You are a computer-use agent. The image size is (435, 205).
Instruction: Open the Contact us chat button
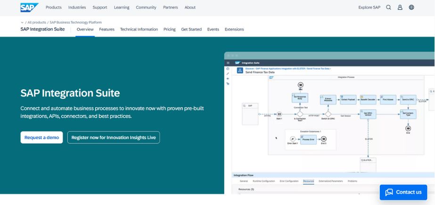click(x=403, y=192)
